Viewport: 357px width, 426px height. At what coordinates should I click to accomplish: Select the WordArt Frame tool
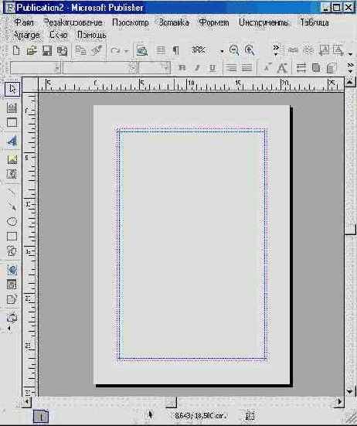pyautogui.click(x=12, y=141)
